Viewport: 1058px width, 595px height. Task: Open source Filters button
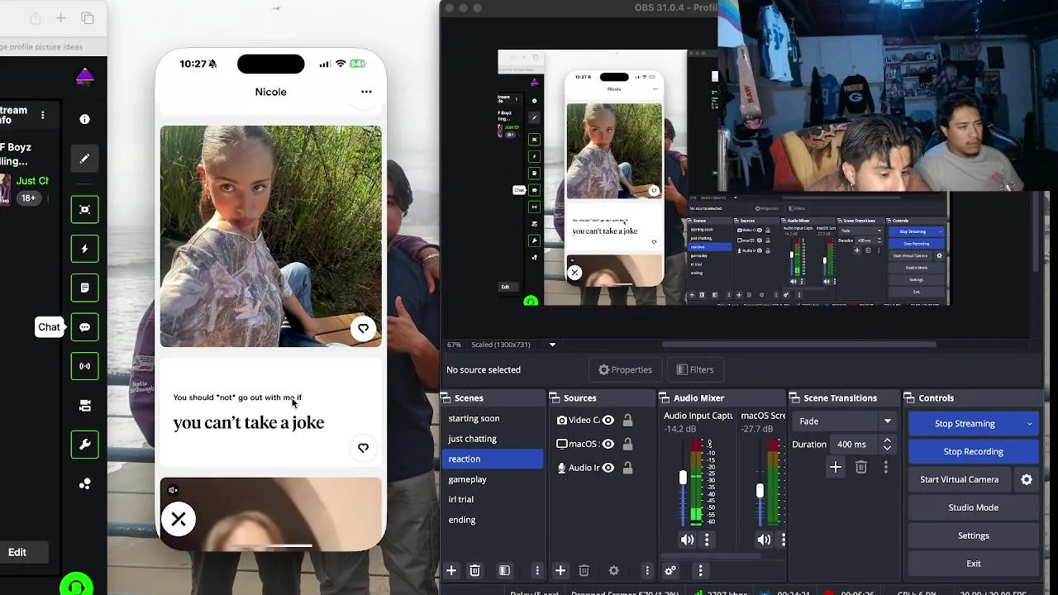695,369
